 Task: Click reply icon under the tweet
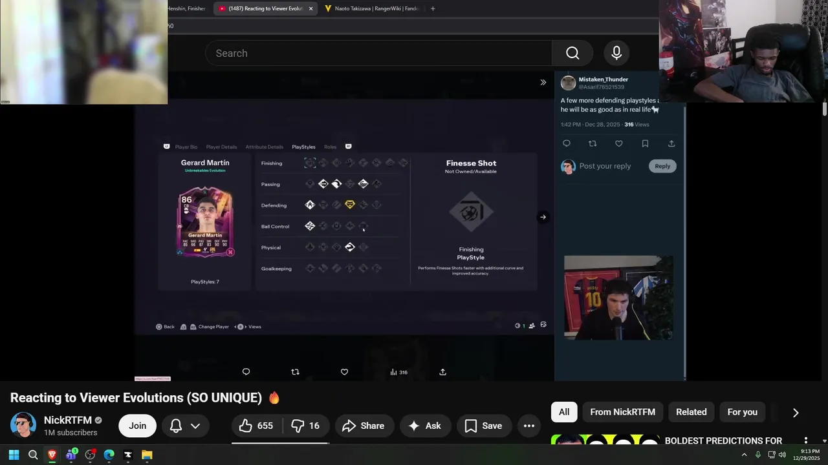(x=567, y=143)
